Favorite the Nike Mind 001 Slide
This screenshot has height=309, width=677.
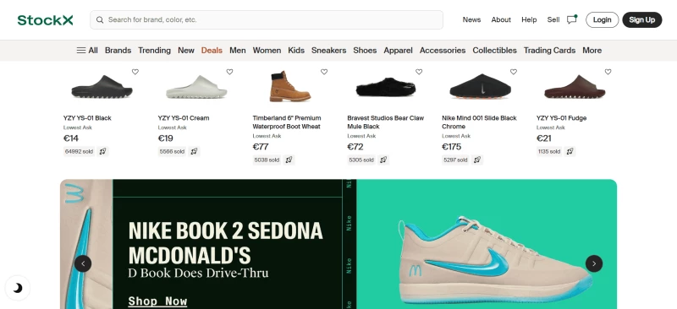514,72
